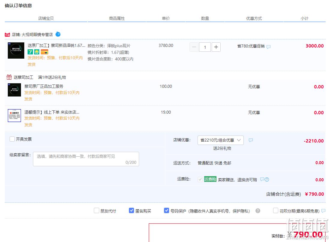Click 颜色分类：泽锐plus现片 attribute
The height and width of the screenshot is (242, 331).
pos(109,46)
